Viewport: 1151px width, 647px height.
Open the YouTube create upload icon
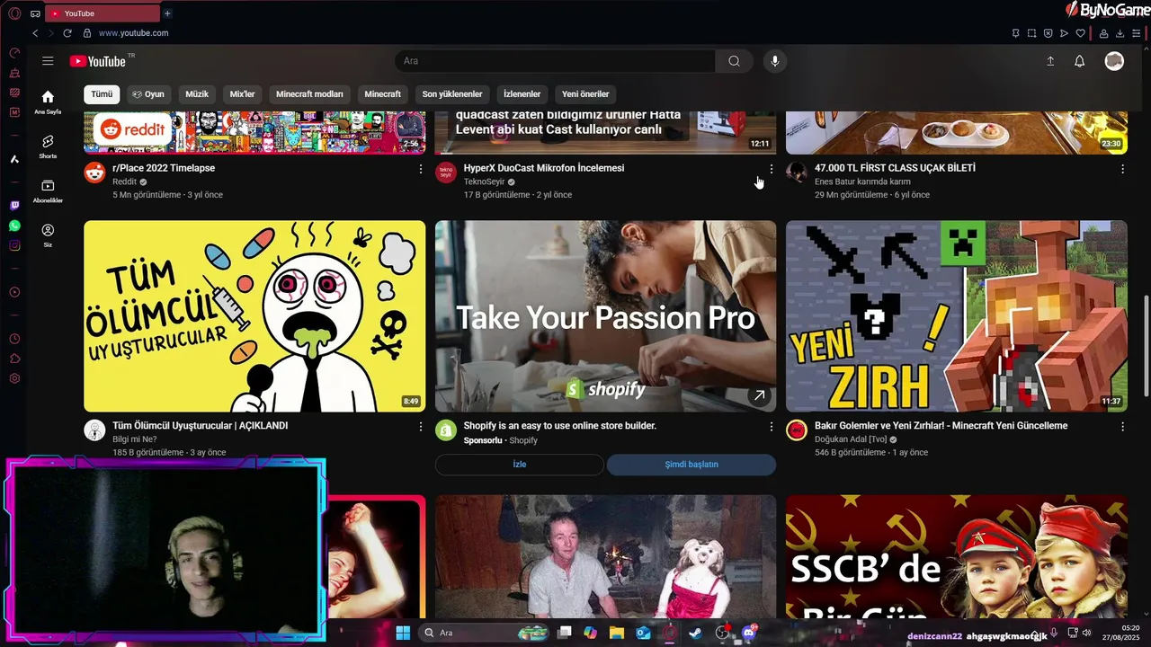click(x=1049, y=61)
